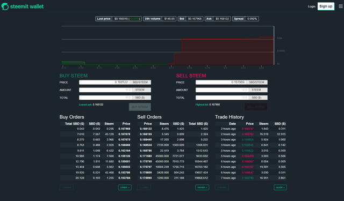The height and width of the screenshot is (201, 344).
Task: Click Higher button under Buy Orders
Action: click(x=67, y=188)
